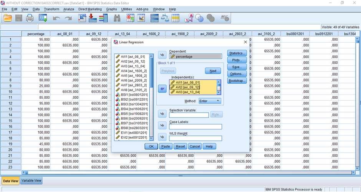Click the Spell check ABC icon
This screenshot has height=192, width=361.
point(225,18)
